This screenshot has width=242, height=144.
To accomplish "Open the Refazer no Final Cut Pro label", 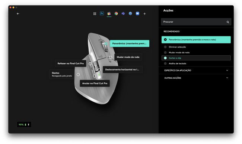I will tap(71, 63).
